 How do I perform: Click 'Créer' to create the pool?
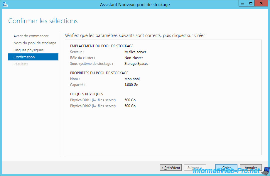tap(226, 168)
